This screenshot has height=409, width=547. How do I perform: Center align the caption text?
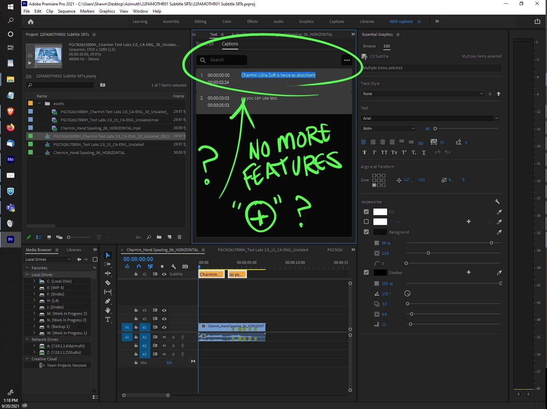373,142
